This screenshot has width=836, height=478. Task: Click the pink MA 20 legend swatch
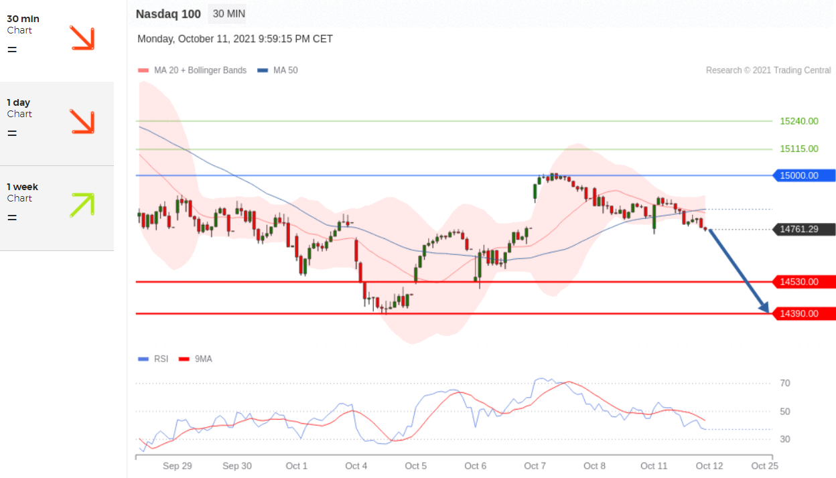coord(143,70)
